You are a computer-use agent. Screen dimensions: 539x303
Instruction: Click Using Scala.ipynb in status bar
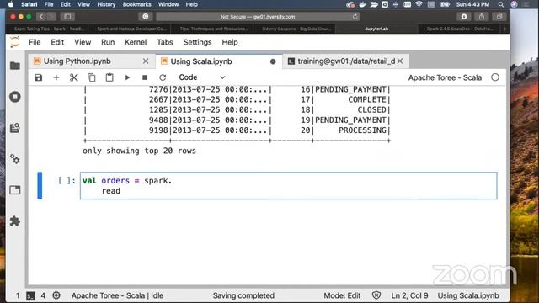coord(468,295)
